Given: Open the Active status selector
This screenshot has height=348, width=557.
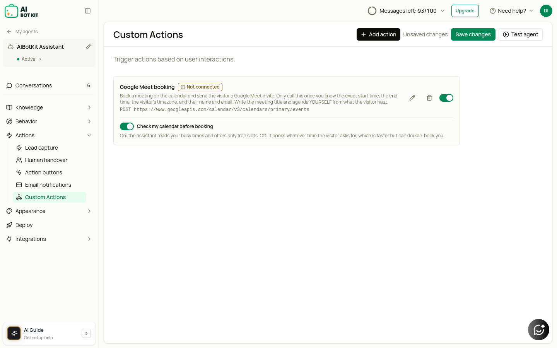Looking at the screenshot, I should tap(29, 59).
